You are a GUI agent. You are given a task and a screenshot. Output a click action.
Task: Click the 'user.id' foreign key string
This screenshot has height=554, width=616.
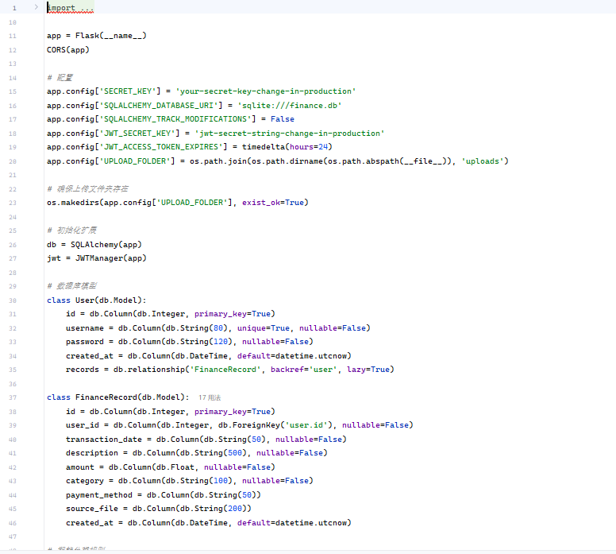[306, 425]
